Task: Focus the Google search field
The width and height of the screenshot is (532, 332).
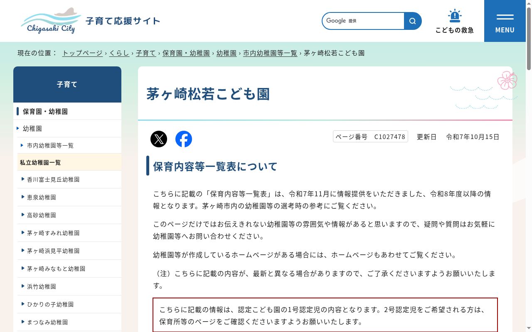Action: (x=363, y=21)
